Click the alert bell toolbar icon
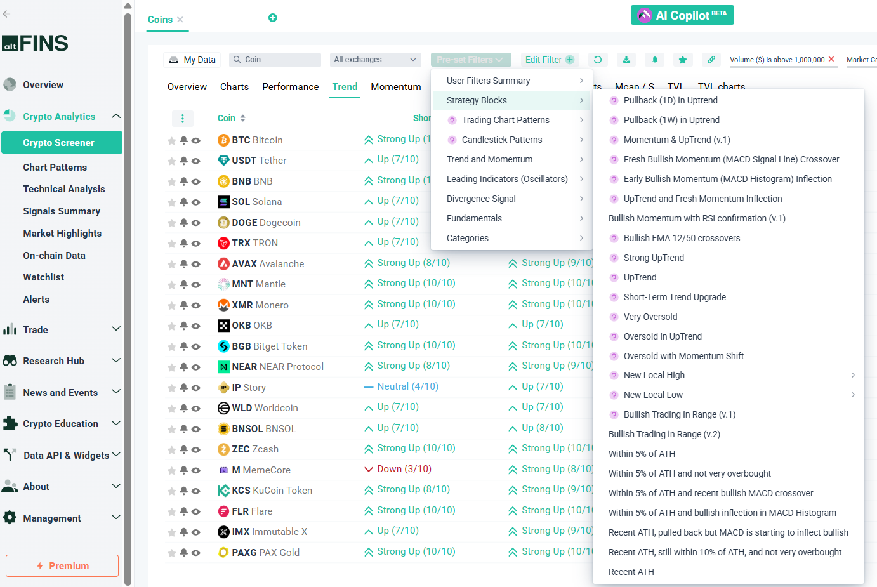This screenshot has height=587, width=877. pos(655,60)
